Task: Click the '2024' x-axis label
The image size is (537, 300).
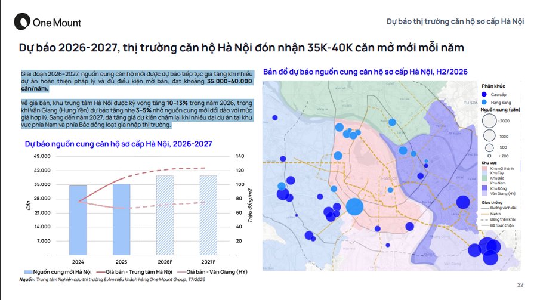Action: point(78,262)
